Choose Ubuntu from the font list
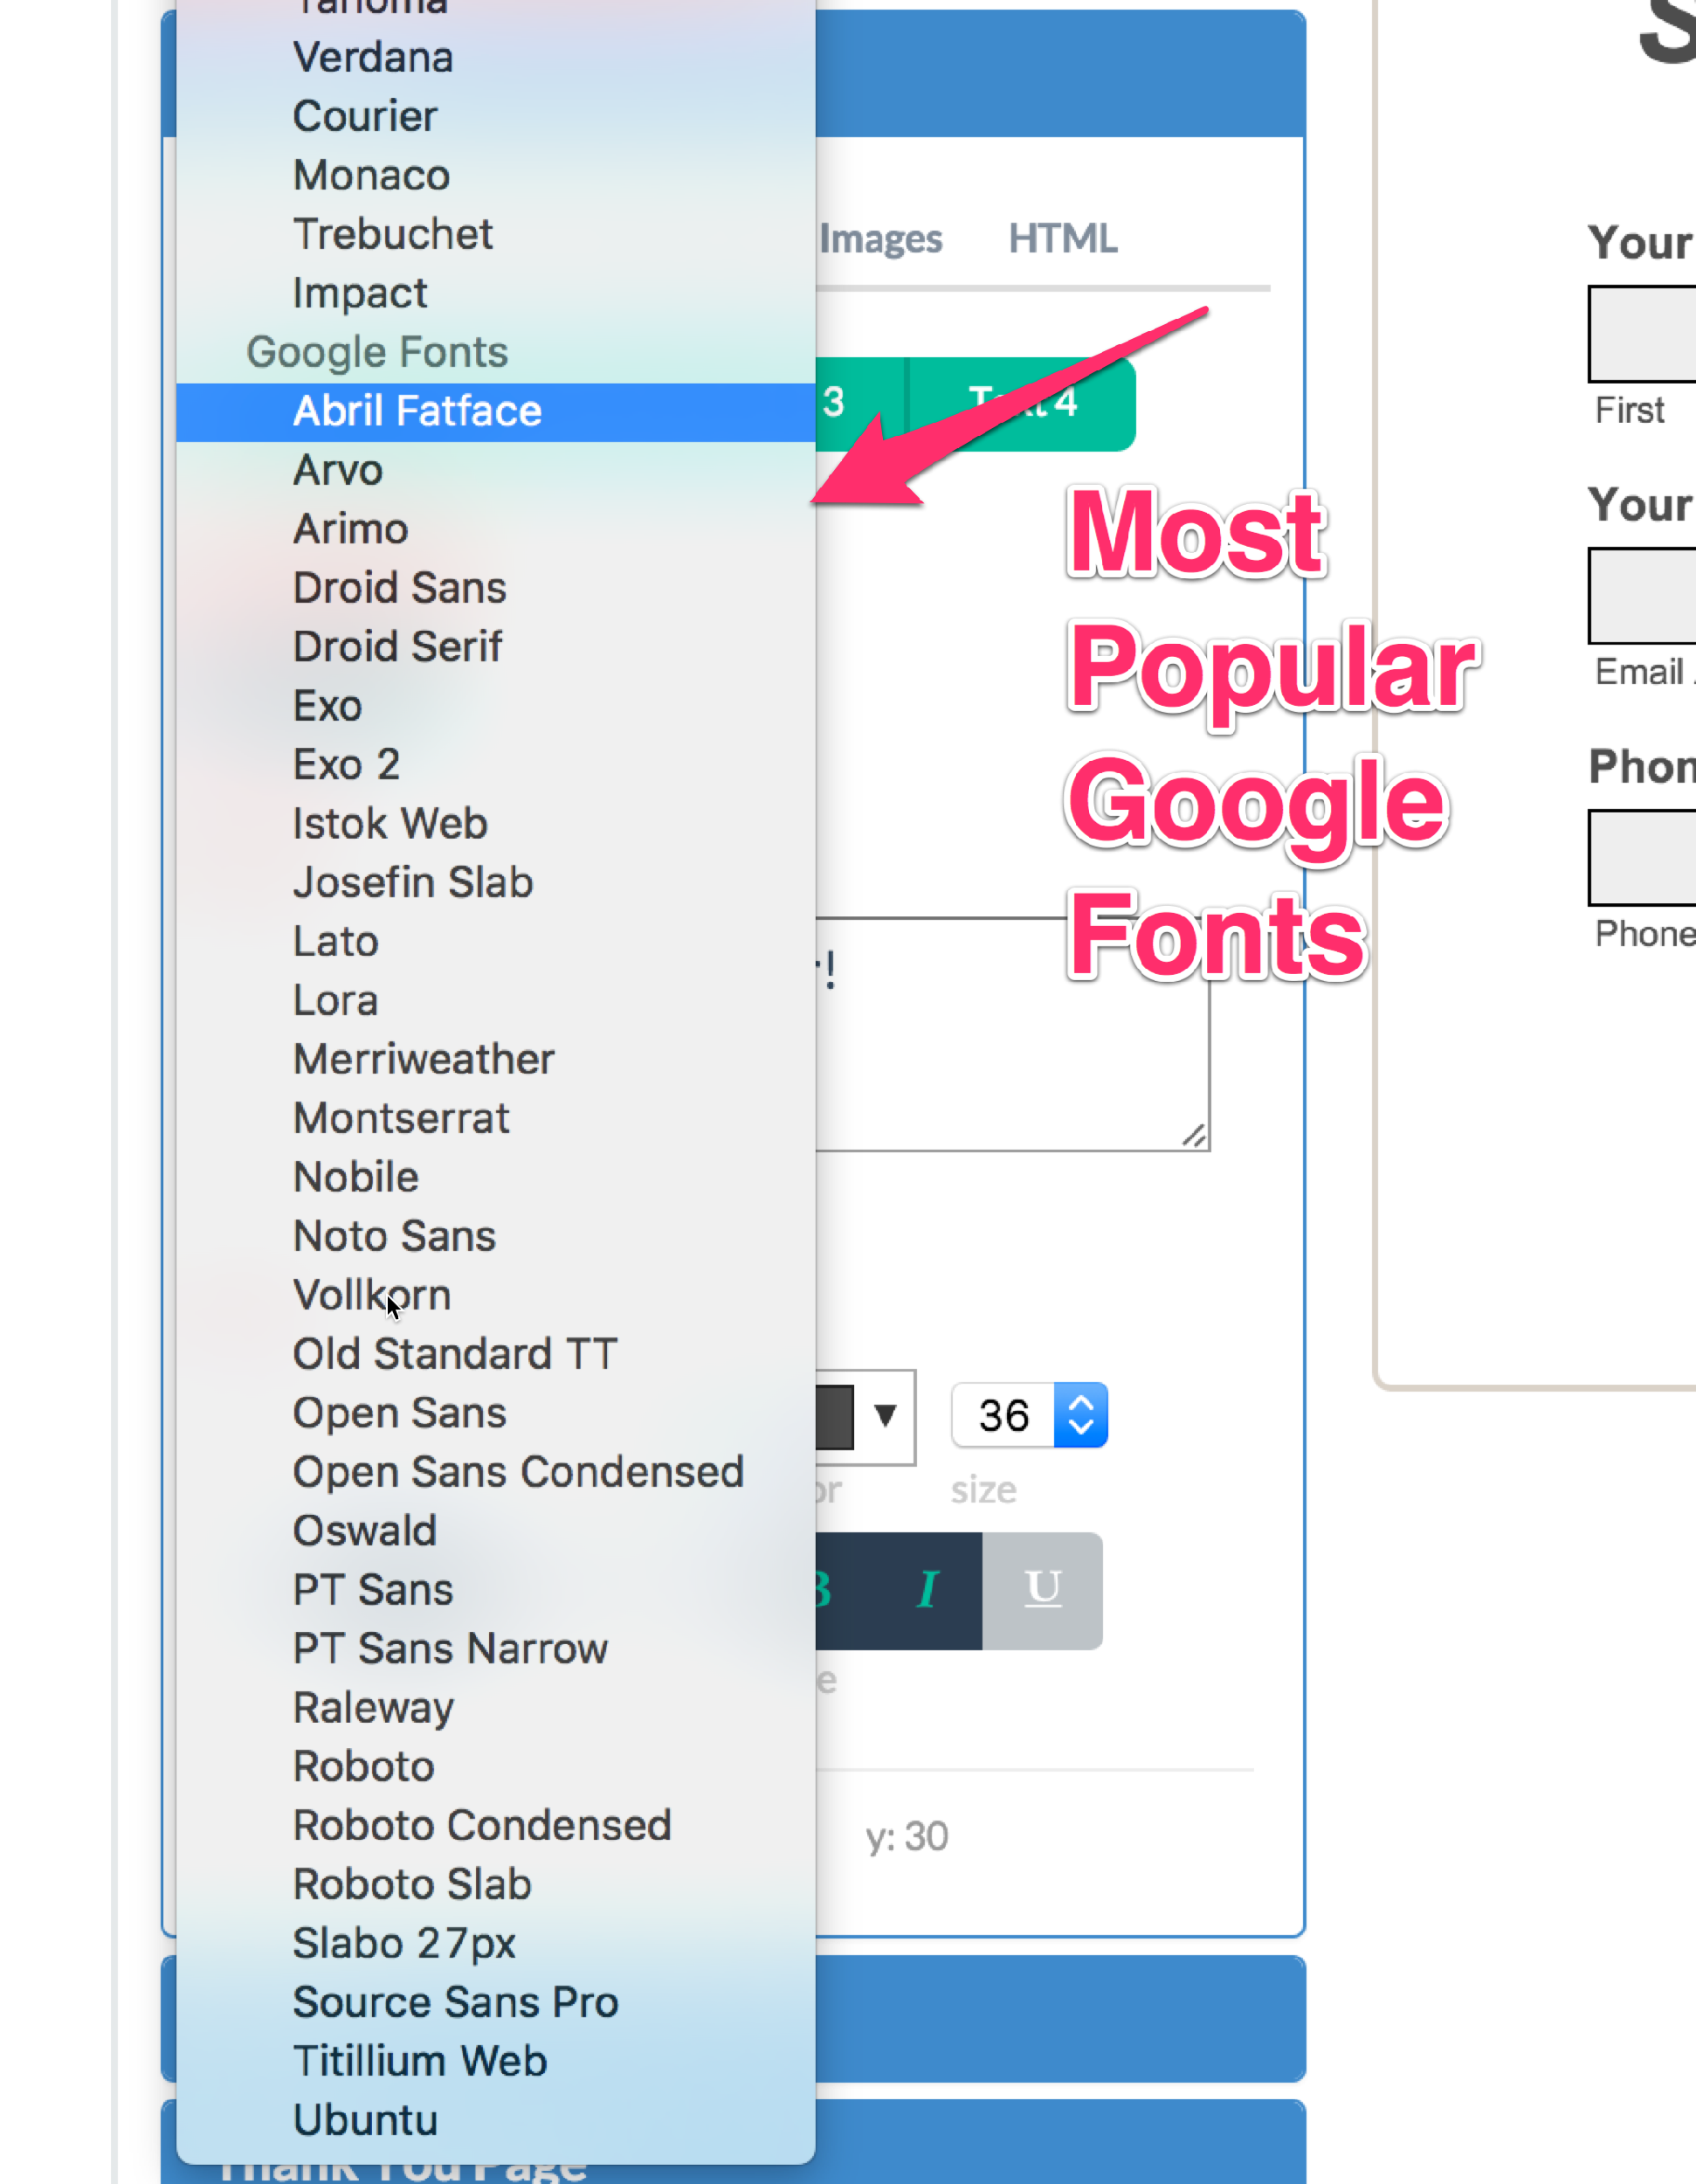Image resolution: width=1696 pixels, height=2184 pixels. 366,2120
